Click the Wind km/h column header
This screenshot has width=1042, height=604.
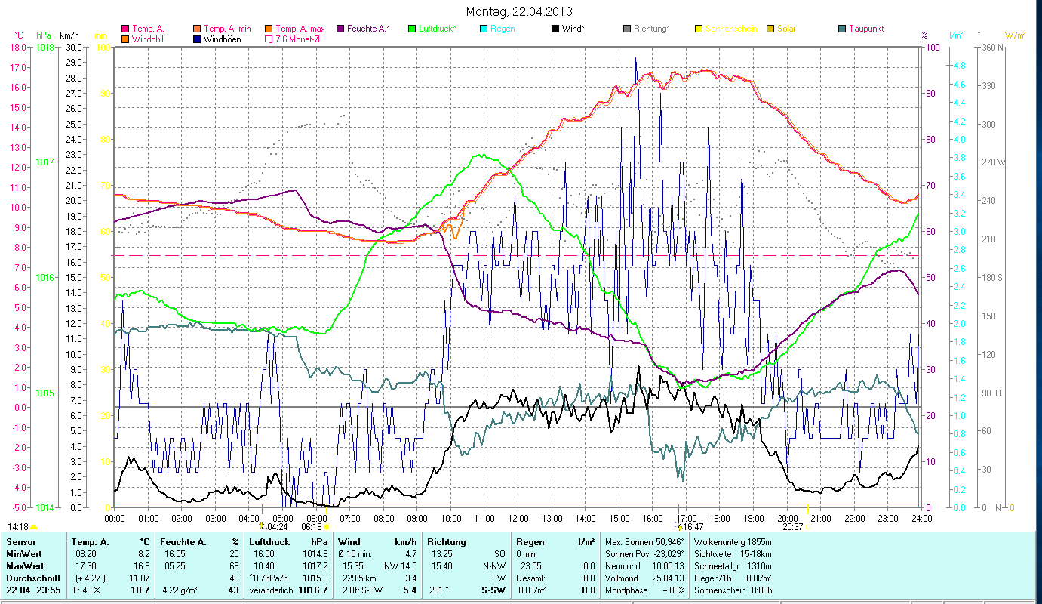coord(377,542)
